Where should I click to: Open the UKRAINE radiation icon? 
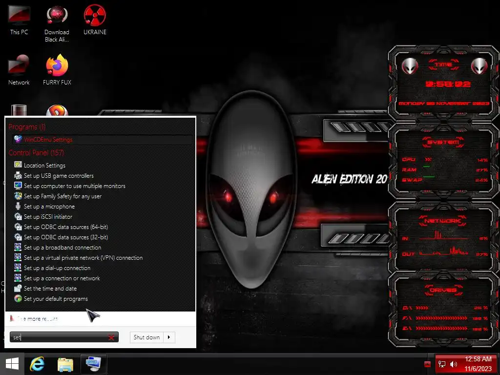tap(95, 21)
